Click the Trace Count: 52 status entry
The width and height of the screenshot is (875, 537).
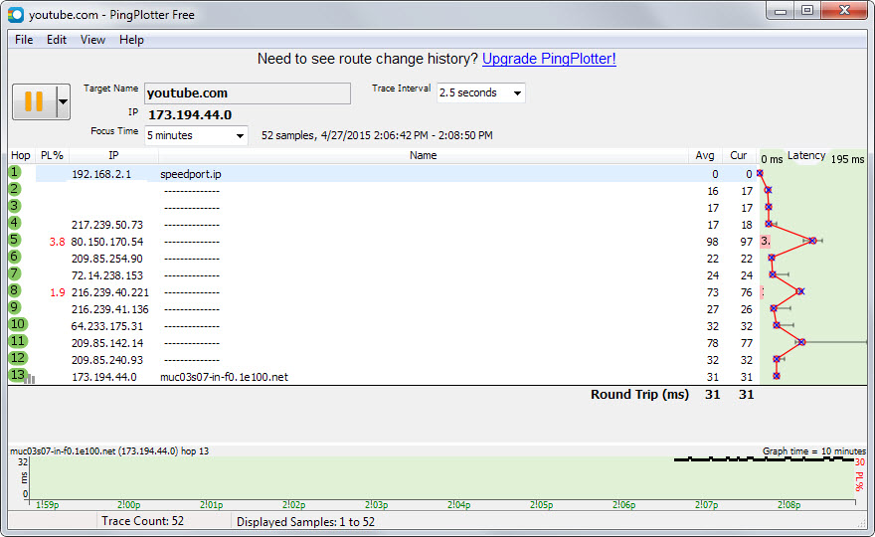[x=143, y=521]
